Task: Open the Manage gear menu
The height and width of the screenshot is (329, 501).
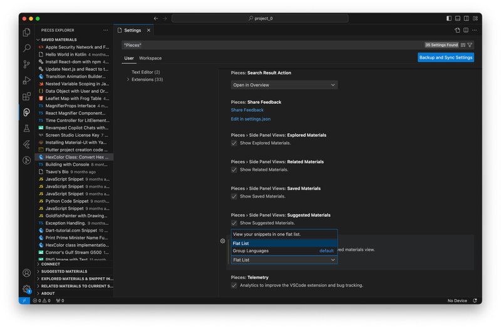Action: pos(26,289)
